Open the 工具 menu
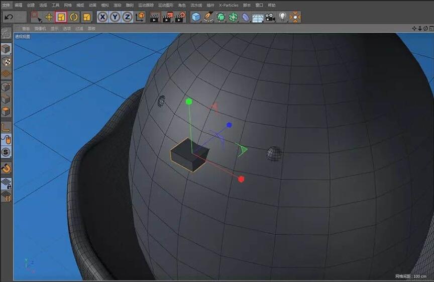 coord(55,5)
